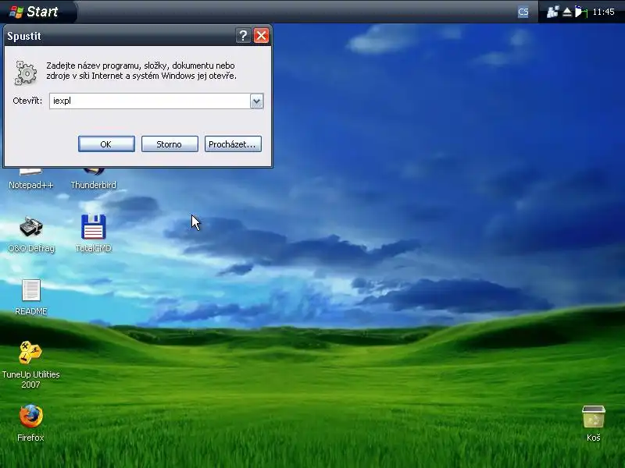This screenshot has width=625, height=468.
Task: Select the O&O Defrag desktop icon
Action: pos(31,234)
